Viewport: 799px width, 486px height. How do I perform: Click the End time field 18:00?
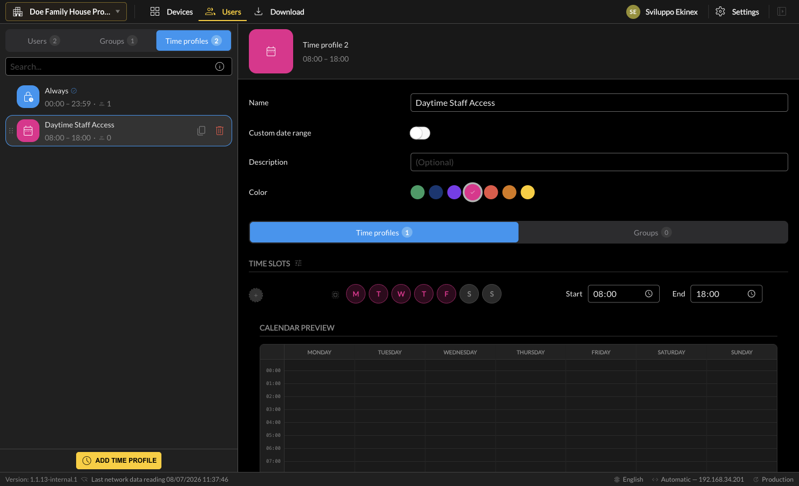pyautogui.click(x=726, y=294)
